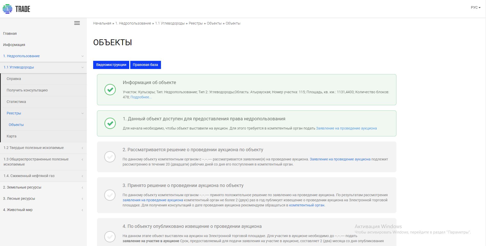
Task: Click the Правовая база button
Action: 145,65
